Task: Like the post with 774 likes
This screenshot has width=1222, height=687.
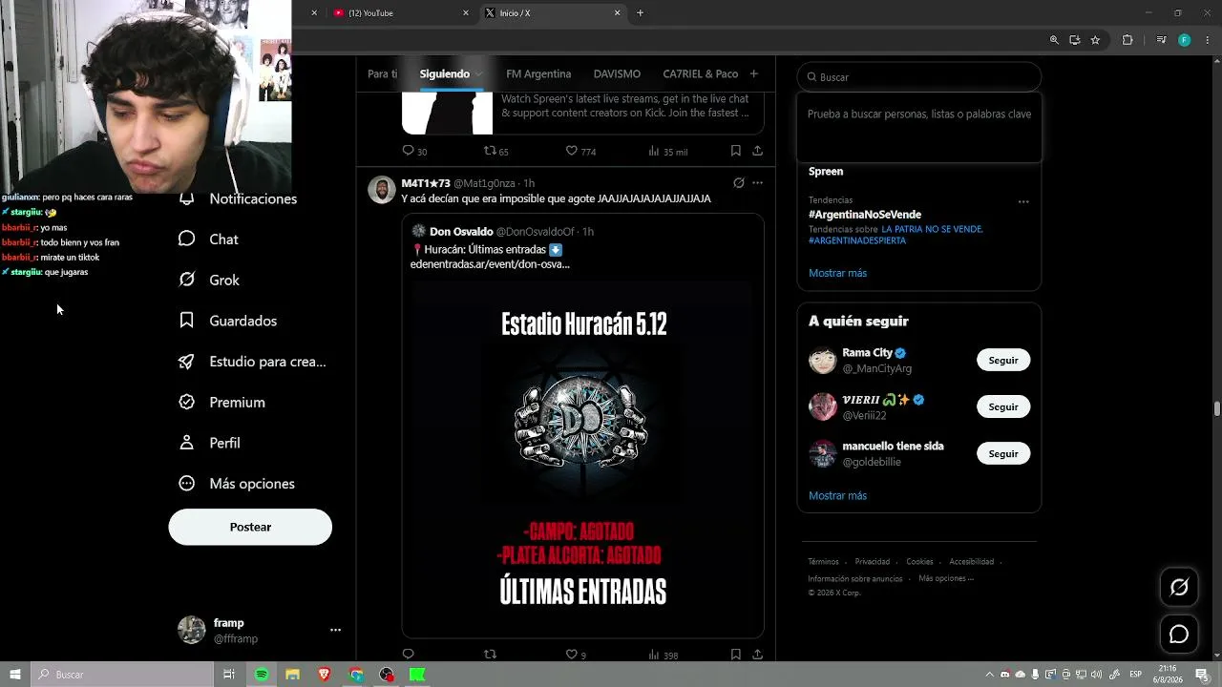Action: point(580,151)
